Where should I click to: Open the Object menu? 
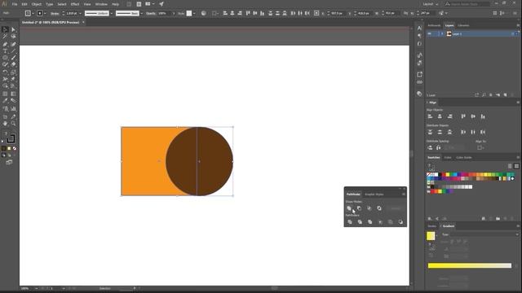[x=37, y=4]
